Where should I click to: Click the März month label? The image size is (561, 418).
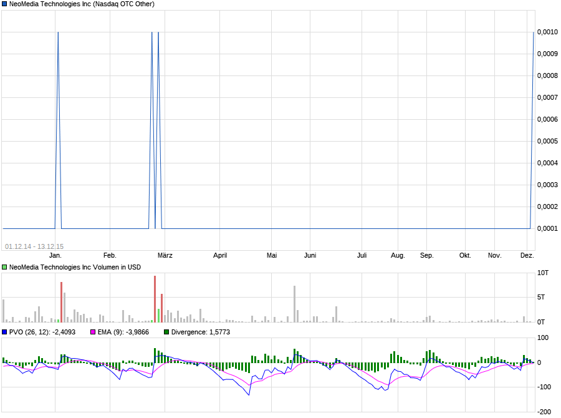click(x=165, y=255)
